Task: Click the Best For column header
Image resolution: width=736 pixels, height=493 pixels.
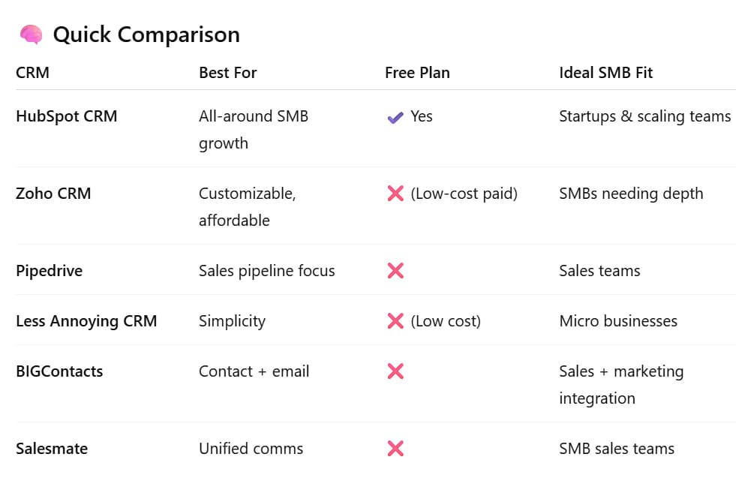Action: [x=227, y=73]
